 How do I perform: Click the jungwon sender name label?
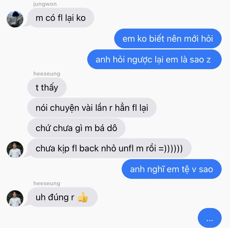point(45,4)
